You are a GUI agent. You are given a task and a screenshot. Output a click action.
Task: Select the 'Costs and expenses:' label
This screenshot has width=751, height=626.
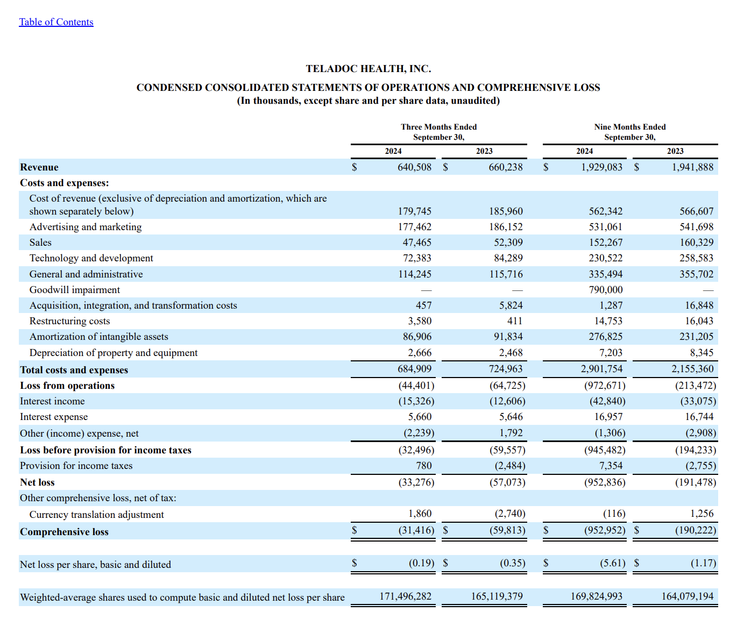point(65,183)
